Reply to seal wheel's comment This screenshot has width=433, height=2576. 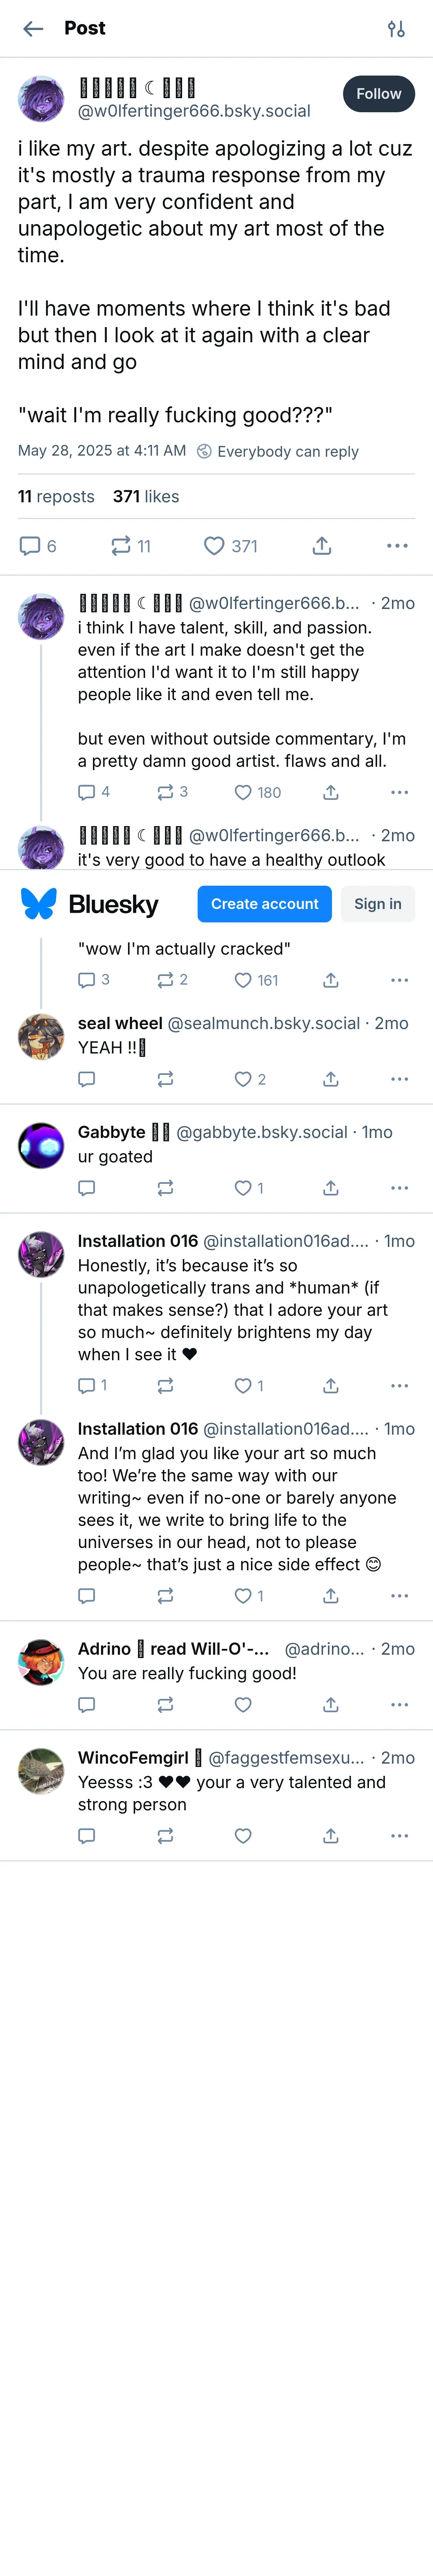tap(87, 1079)
